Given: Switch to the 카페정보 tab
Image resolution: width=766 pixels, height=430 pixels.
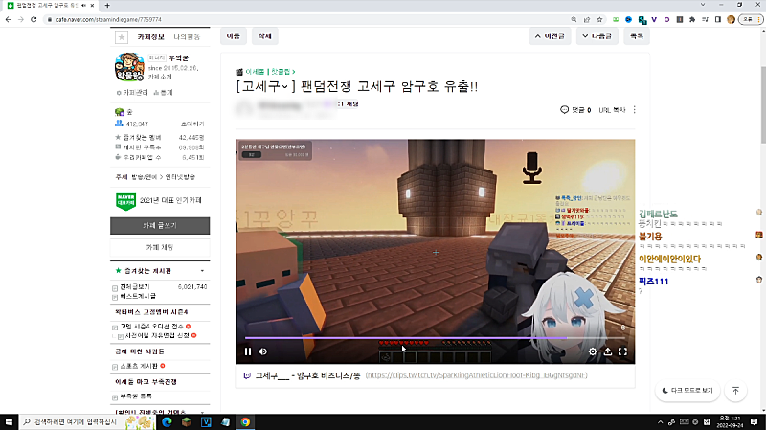Looking at the screenshot, I should [x=150, y=36].
